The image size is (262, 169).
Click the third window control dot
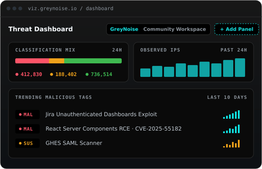pos(20,8)
